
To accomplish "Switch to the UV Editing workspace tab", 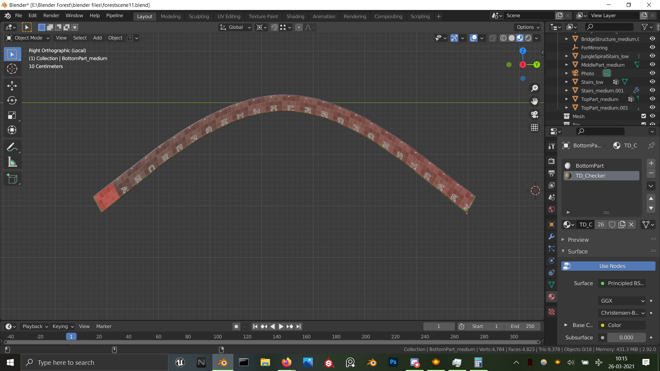I will click(x=229, y=16).
